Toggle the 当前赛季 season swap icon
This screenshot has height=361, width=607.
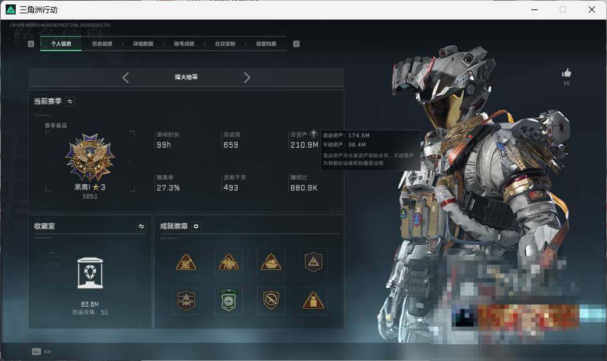[70, 102]
